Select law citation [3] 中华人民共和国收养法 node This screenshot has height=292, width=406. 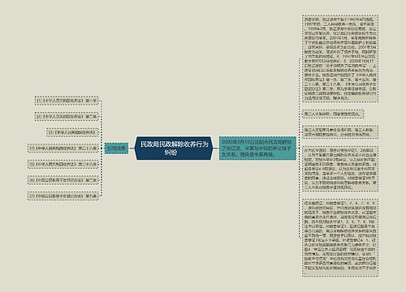[x=72, y=132]
